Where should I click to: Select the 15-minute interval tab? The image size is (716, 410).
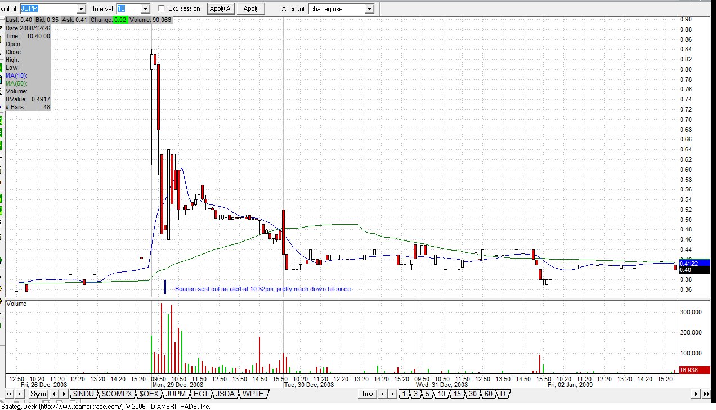[457, 394]
